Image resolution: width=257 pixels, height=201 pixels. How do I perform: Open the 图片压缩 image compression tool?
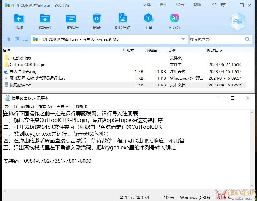coord(122,19)
